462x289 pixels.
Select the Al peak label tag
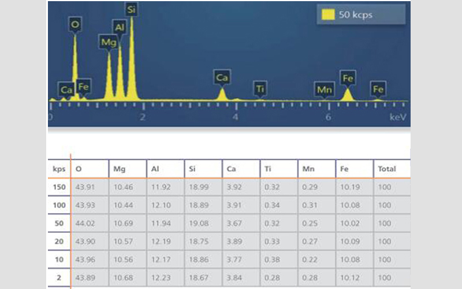point(120,27)
